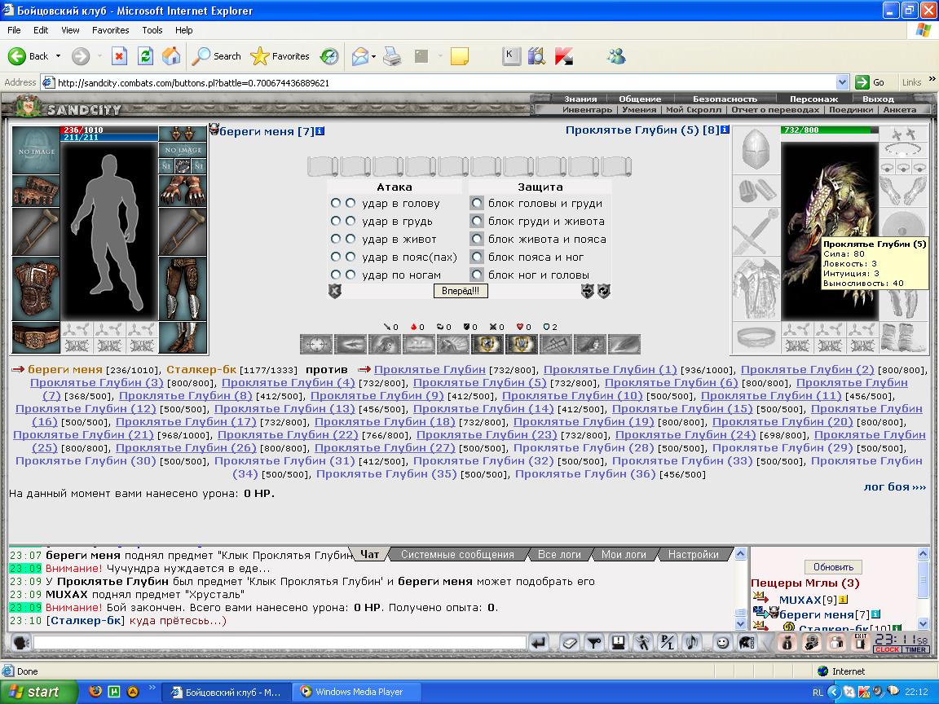
Task: Click the IE Stop toolbar icon
Action: [119, 56]
